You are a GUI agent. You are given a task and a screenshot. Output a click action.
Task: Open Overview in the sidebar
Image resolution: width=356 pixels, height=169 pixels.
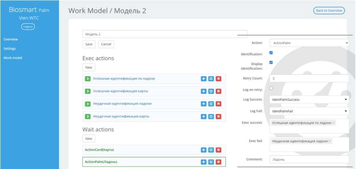click(11, 39)
